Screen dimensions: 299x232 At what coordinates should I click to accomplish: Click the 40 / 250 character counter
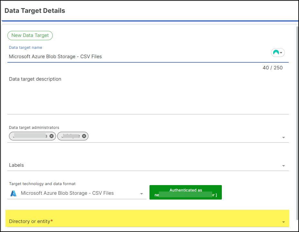[x=273, y=68]
